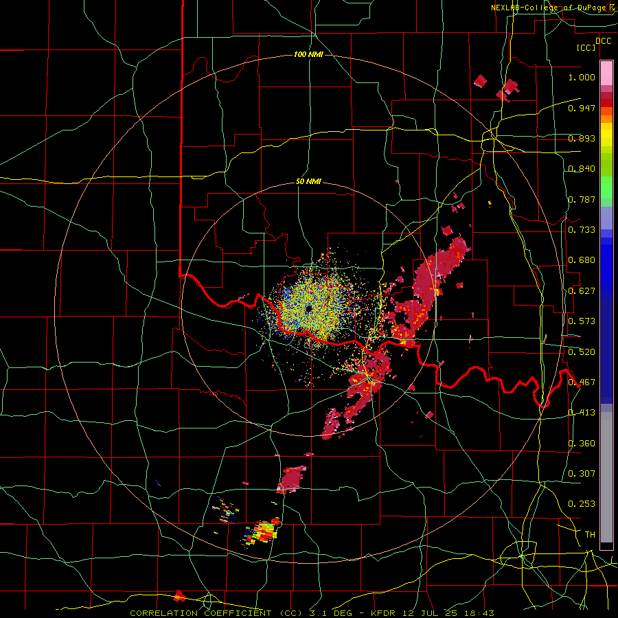Select the 0.947 scale value
Viewport: 618px width, 618px height.
click(582, 108)
